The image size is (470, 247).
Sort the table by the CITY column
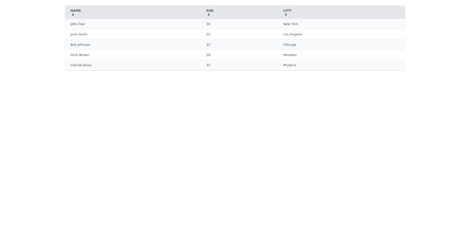pyautogui.click(x=287, y=11)
